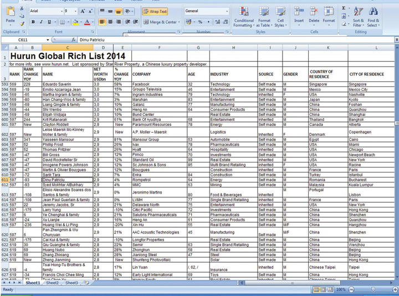
Task: Click the AutoSum sigma icon
Action: (344, 8)
